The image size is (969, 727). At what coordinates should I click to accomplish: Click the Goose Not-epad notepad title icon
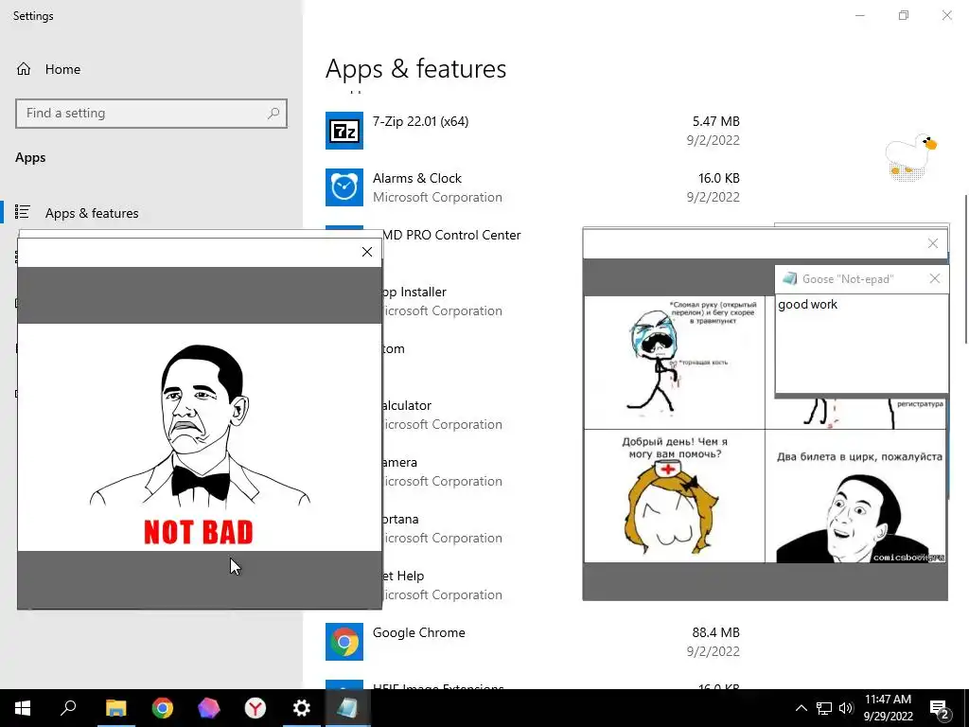(789, 279)
